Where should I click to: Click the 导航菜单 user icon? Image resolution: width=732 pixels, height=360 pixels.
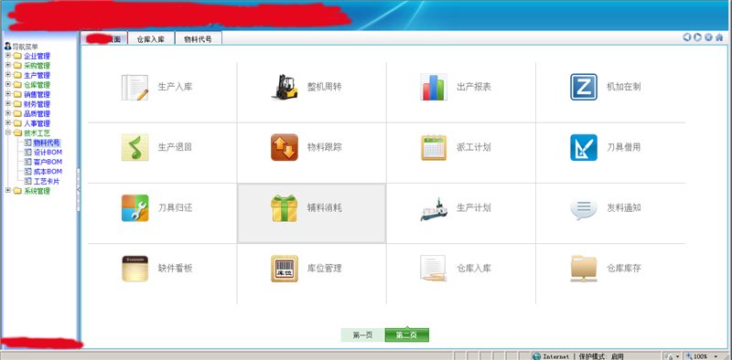point(7,47)
